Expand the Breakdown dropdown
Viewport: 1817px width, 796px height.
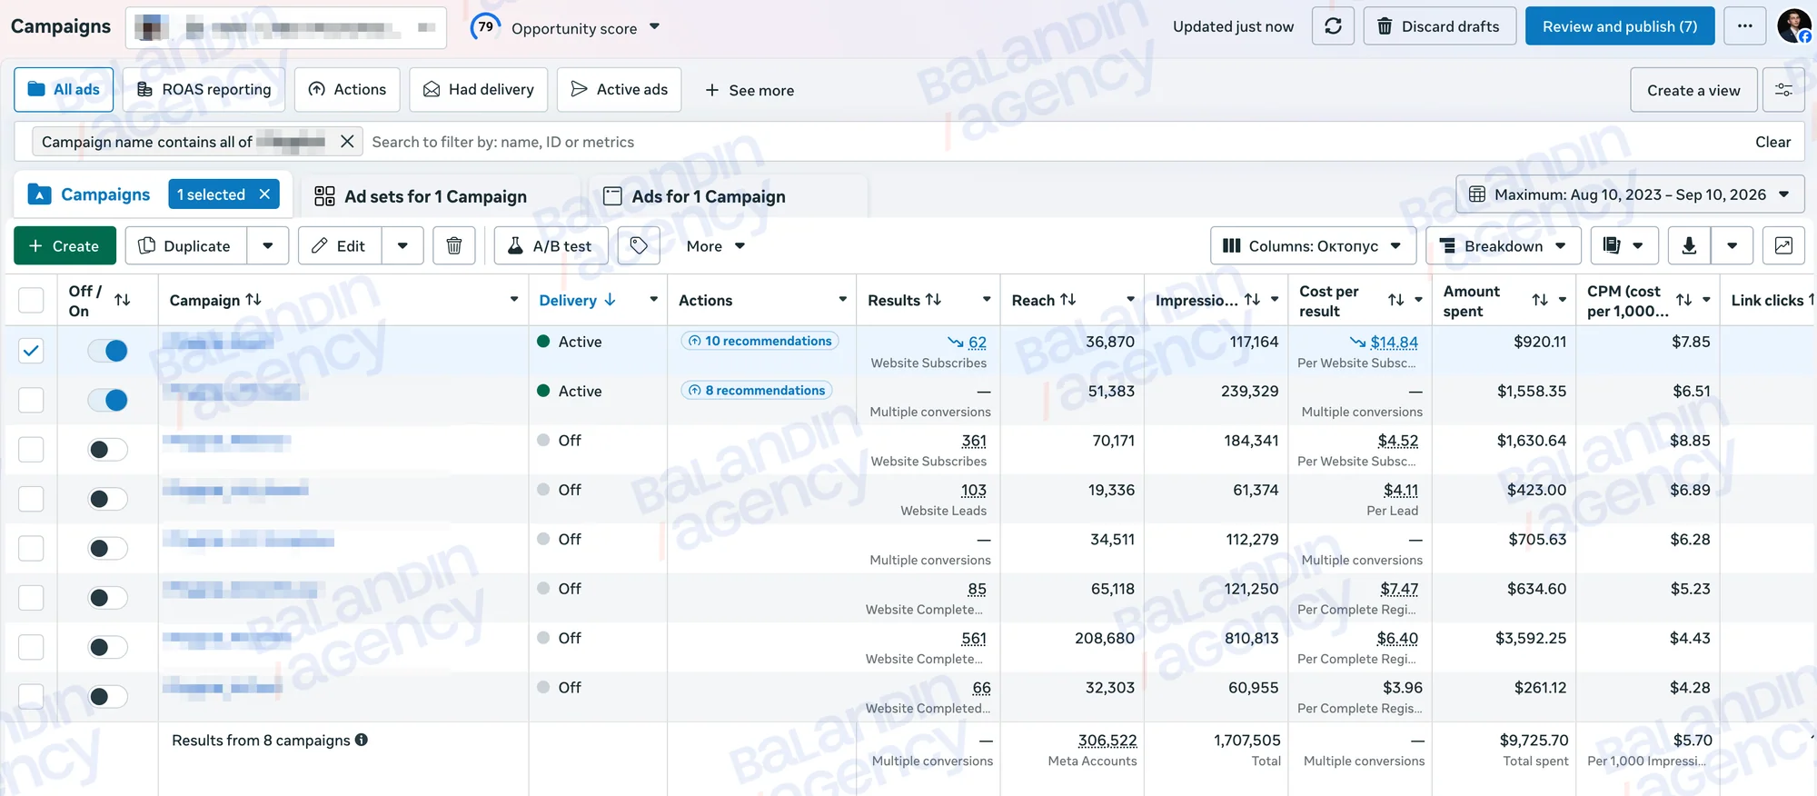coord(1504,246)
